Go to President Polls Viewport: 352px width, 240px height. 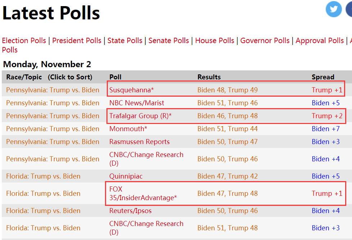[x=77, y=41]
